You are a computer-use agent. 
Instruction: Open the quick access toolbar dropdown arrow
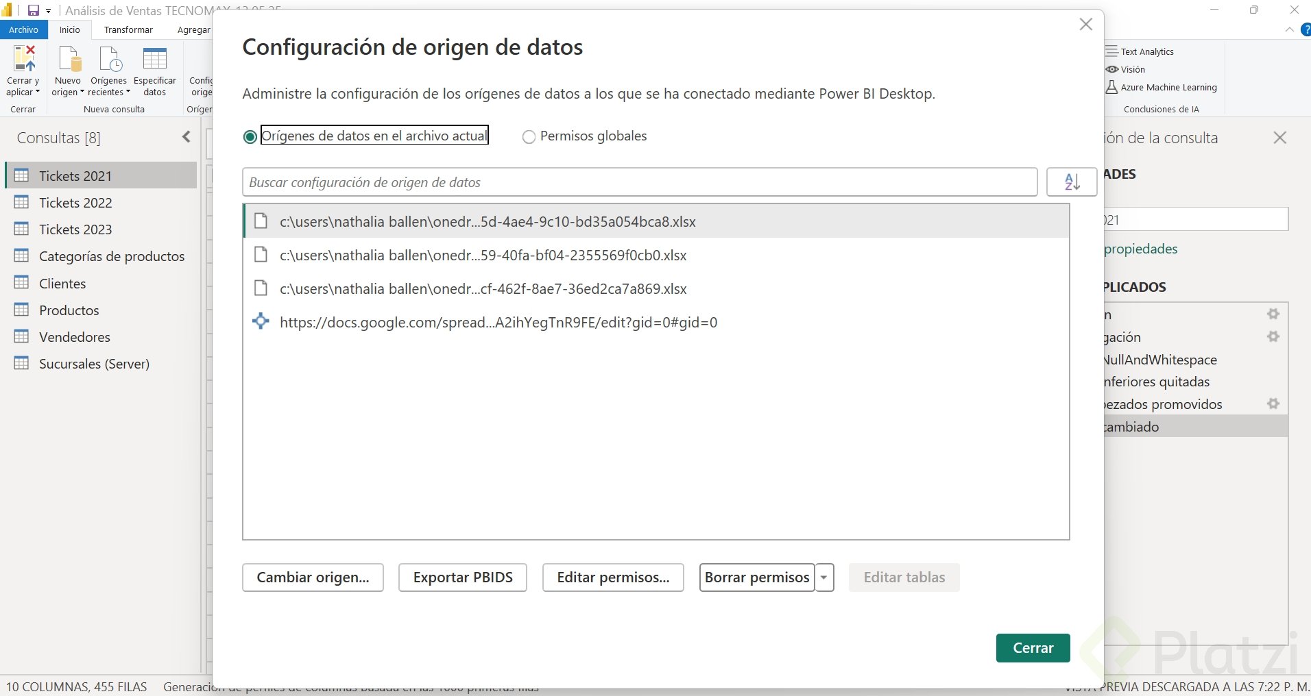(x=49, y=11)
